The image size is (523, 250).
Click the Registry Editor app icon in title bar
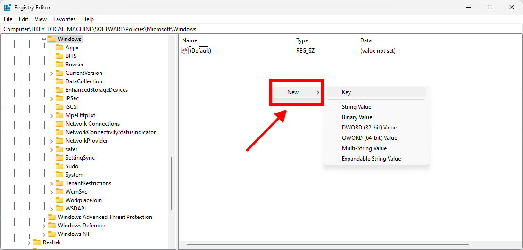(x=8, y=8)
